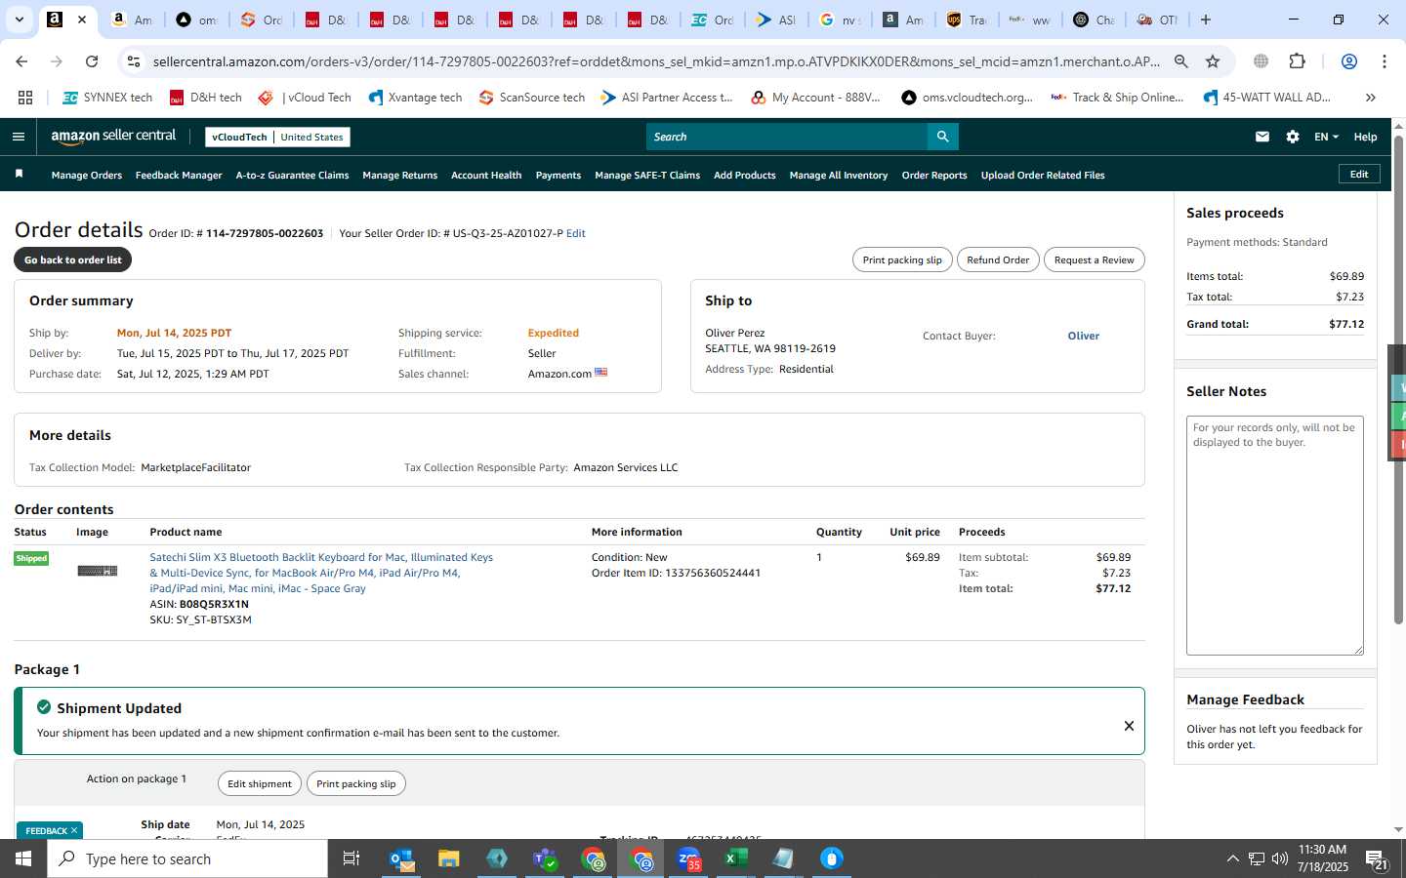Open Manage All Inventory
The image size is (1406, 878).
click(x=839, y=176)
